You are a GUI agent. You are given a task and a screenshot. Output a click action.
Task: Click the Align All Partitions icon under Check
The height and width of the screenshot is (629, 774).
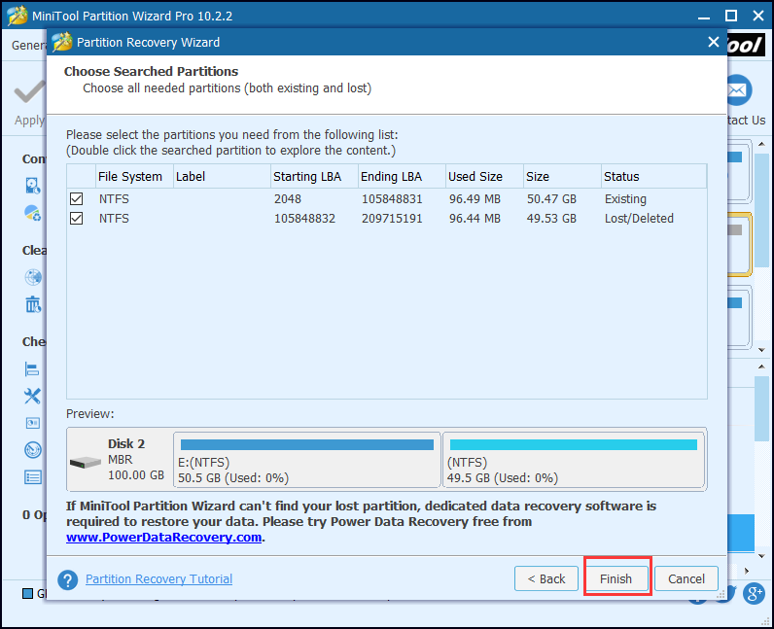point(32,368)
